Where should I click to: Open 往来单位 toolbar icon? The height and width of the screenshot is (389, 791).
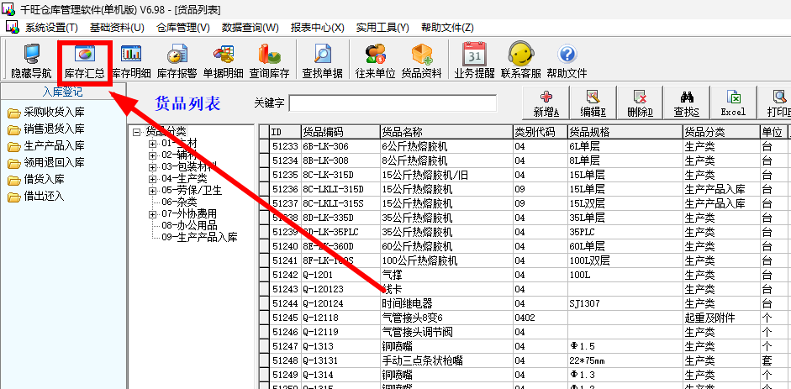pyautogui.click(x=375, y=61)
